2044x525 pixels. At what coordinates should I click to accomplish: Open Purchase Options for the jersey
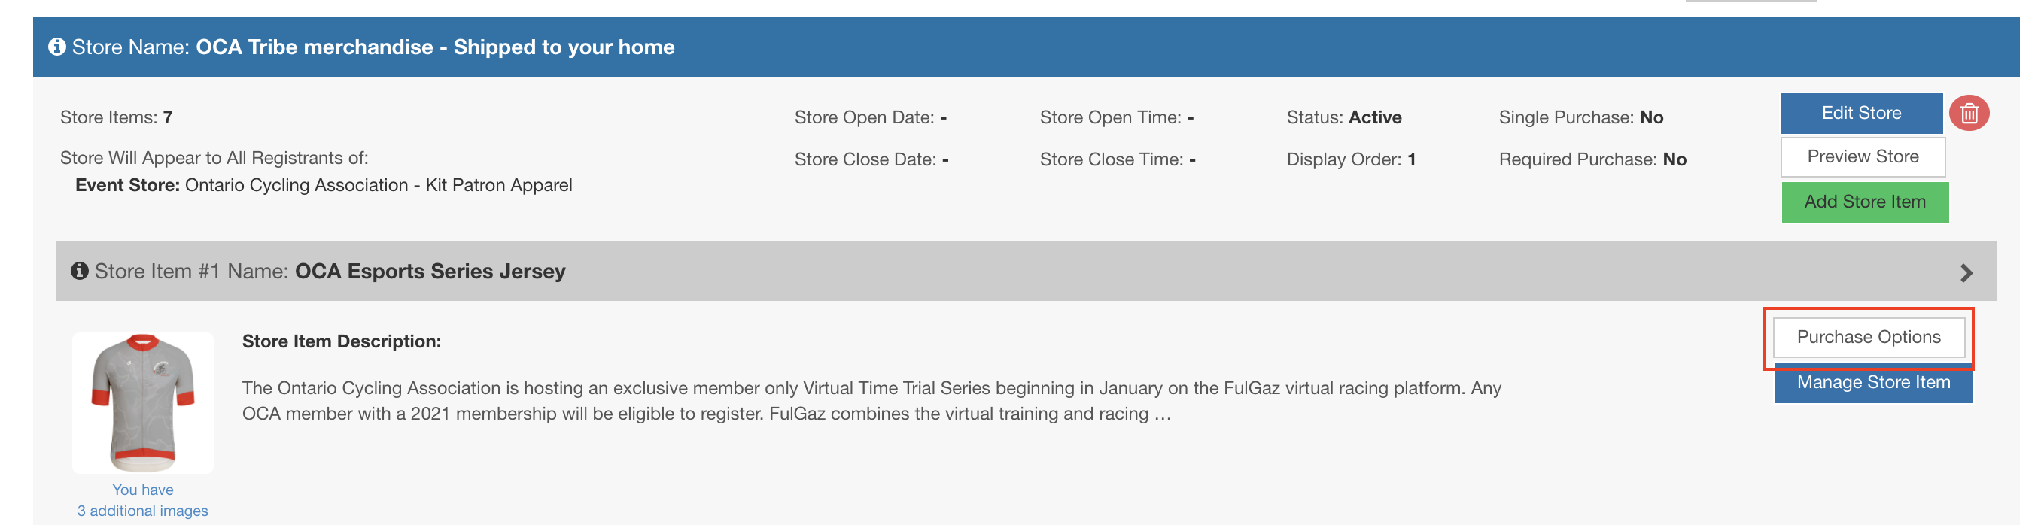click(x=1868, y=337)
